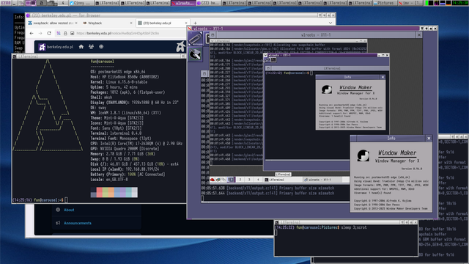Open the Tor Browser window title menu
The height and width of the screenshot is (264, 469).
[x=28, y=15]
